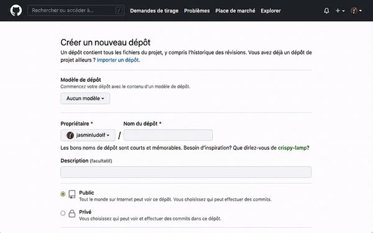Click the Description (facultatif) label
Image resolution: width=373 pixels, height=233 pixels.
pos(86,161)
